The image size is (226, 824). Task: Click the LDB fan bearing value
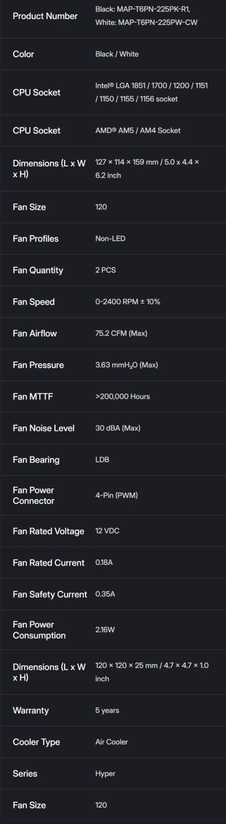[x=102, y=460]
